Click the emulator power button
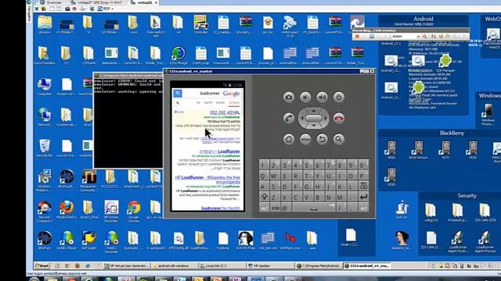This screenshot has height=281, width=501. pyautogui.click(x=339, y=97)
